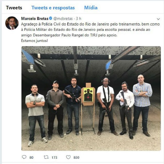Like the tweet with heart icon
The image size is (164, 164).
68,157
